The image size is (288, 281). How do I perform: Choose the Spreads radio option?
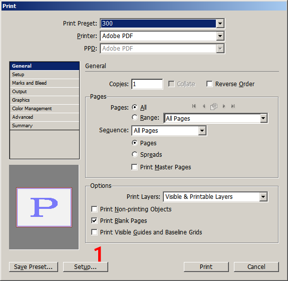coord(135,154)
